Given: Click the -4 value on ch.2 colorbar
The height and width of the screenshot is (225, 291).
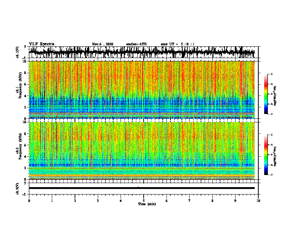Looking at the screenshot, I should click(271, 145).
